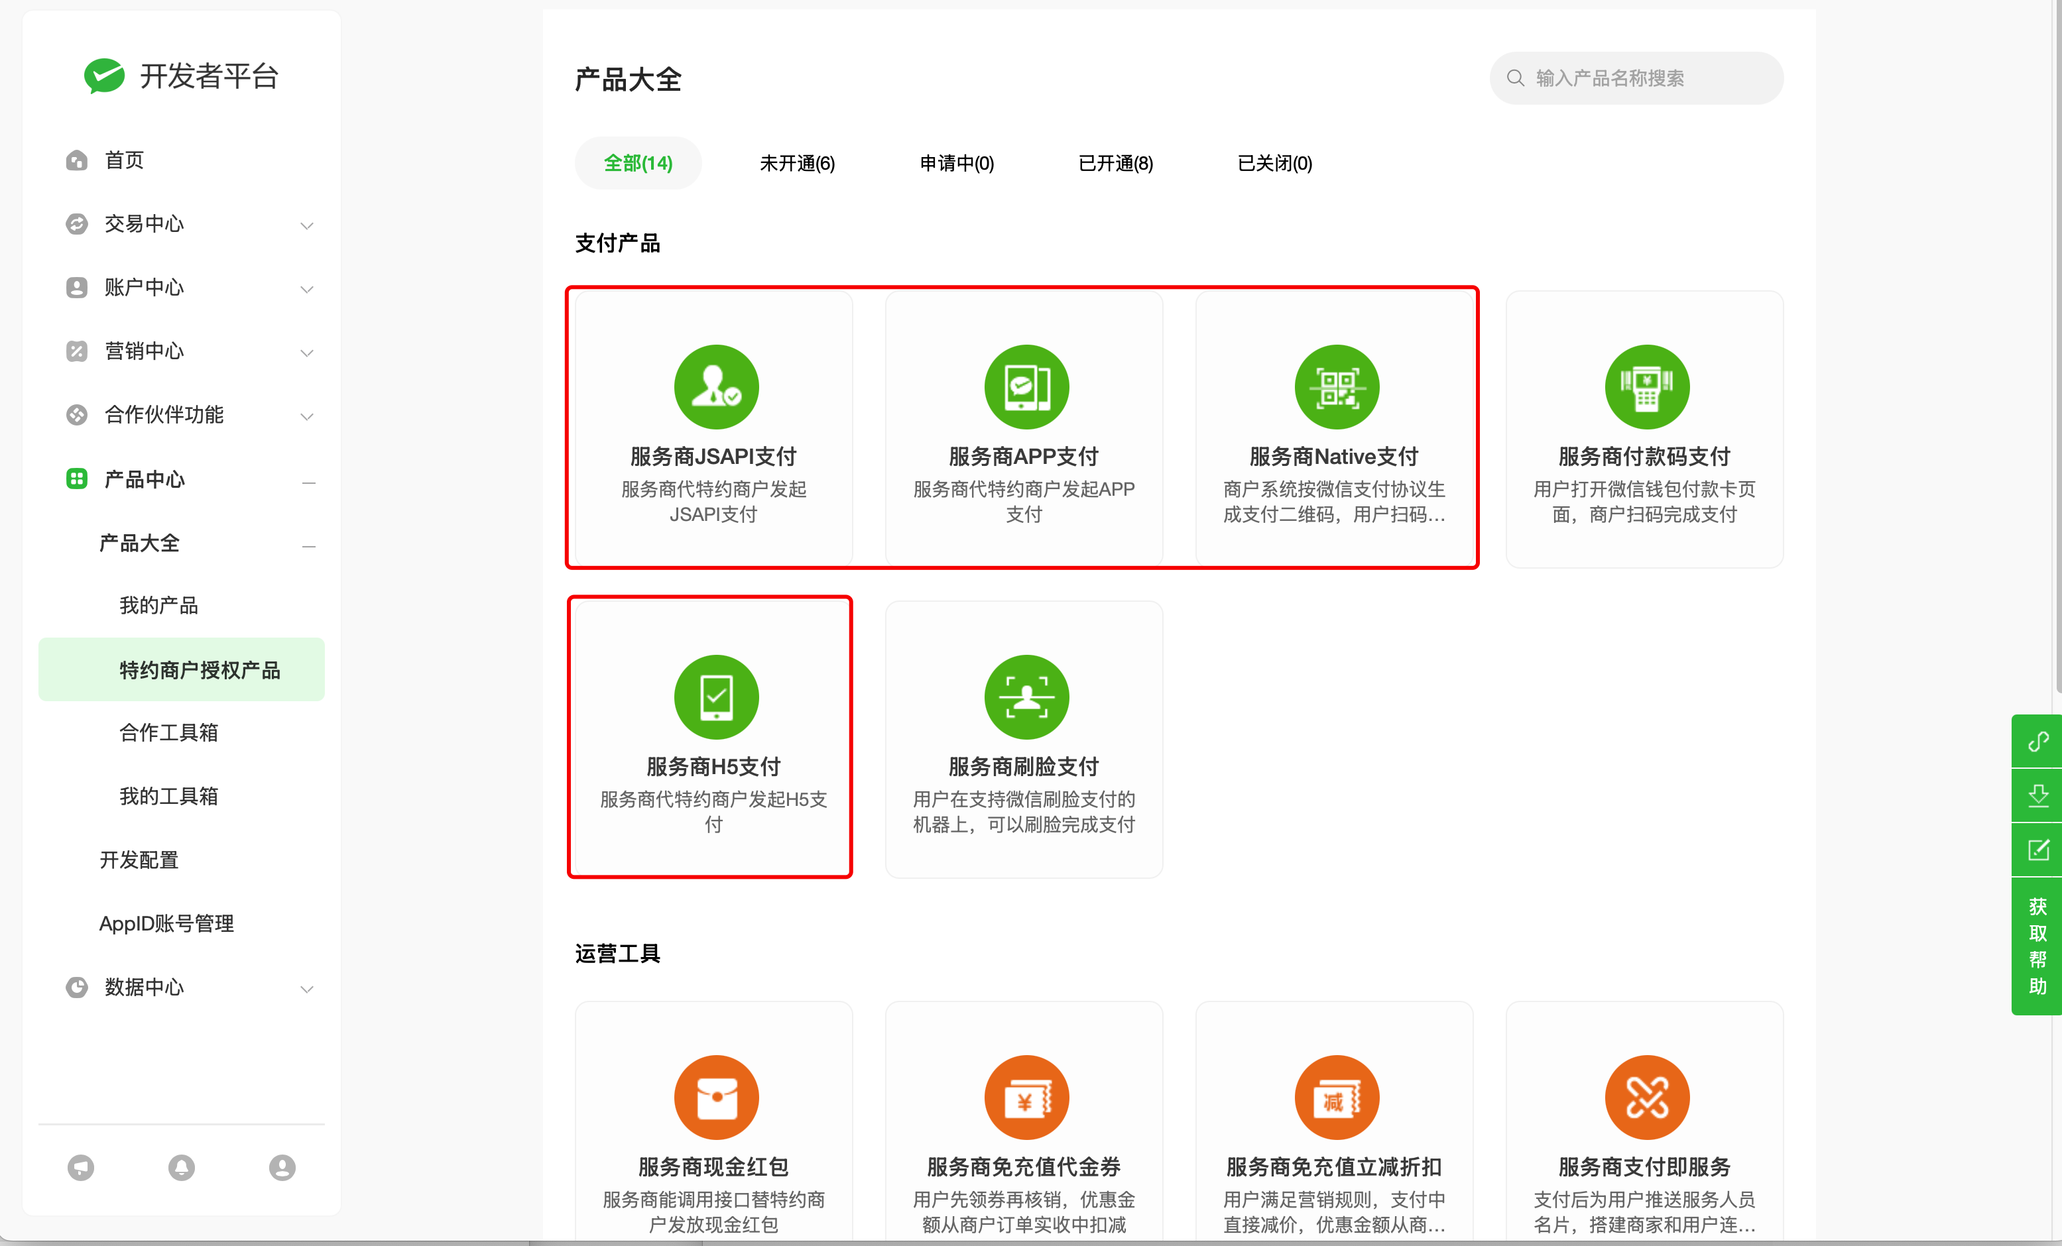Click the 获取帮助 button
The width and height of the screenshot is (2062, 1246).
[2037, 946]
